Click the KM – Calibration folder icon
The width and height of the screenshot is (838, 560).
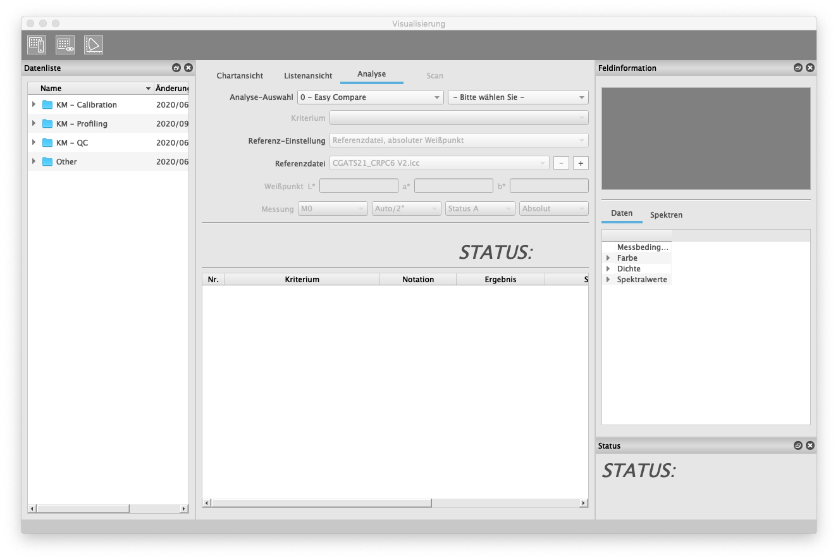coord(47,104)
